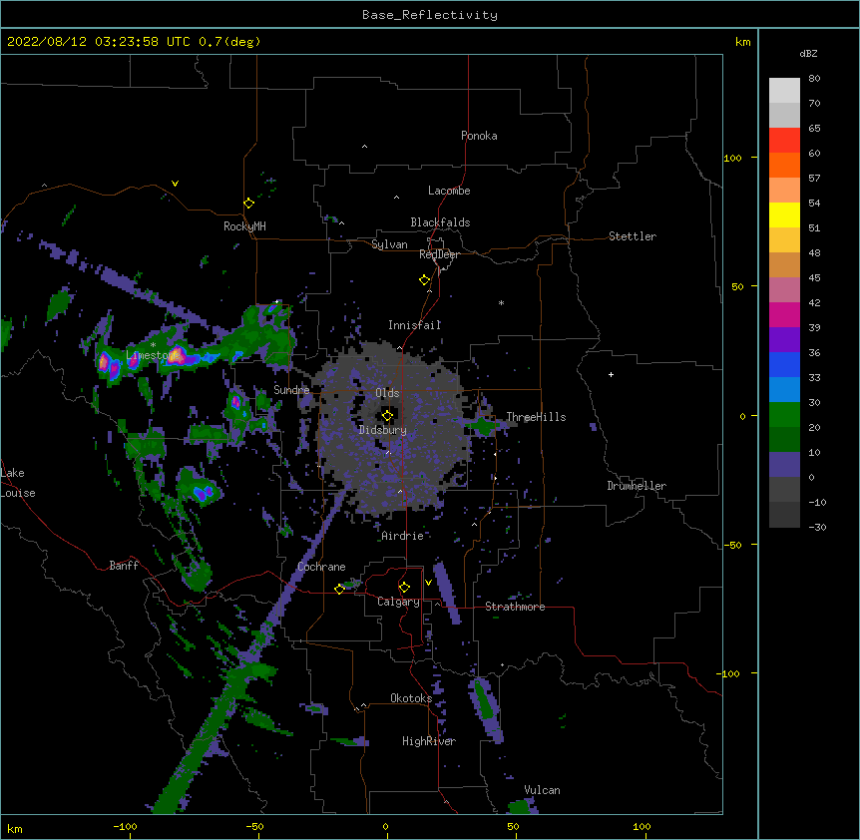The height and width of the screenshot is (840, 860).
Task: Click the Ponoka city label
Action: [479, 136]
